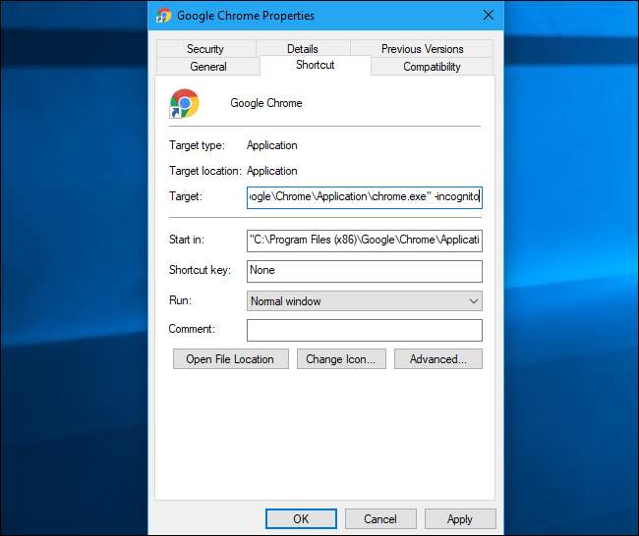The height and width of the screenshot is (536, 639).
Task: Open the Advanced... settings button
Action: pyautogui.click(x=437, y=359)
